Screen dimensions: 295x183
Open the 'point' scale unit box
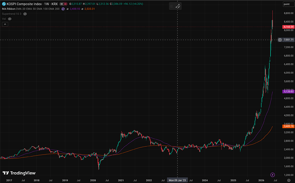click(288, 4)
